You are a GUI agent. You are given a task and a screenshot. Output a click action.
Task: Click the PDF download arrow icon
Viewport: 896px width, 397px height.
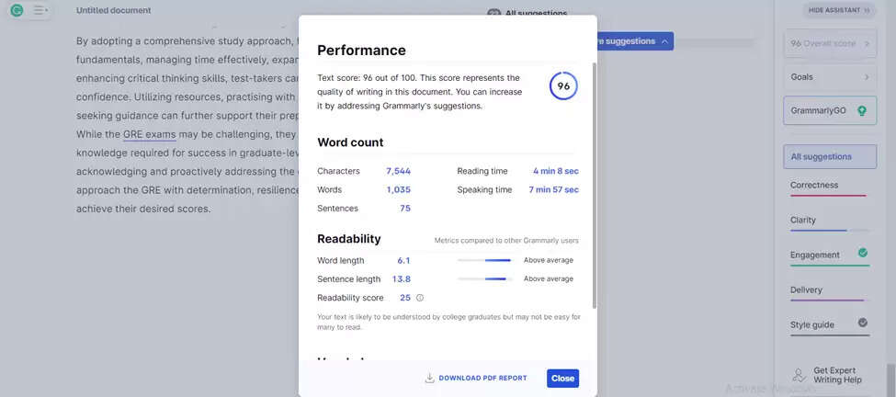click(429, 378)
